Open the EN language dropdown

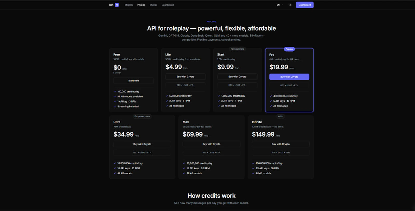pyautogui.click(x=280, y=5)
